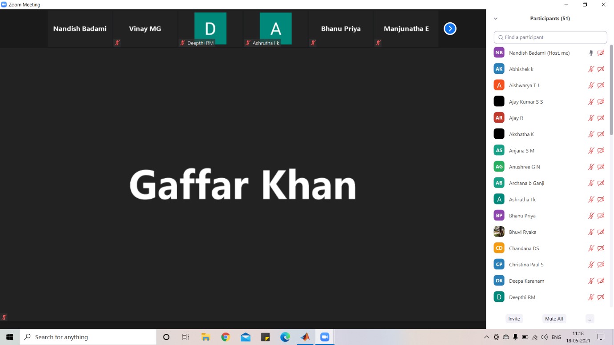Click the Invite button

tap(514, 319)
